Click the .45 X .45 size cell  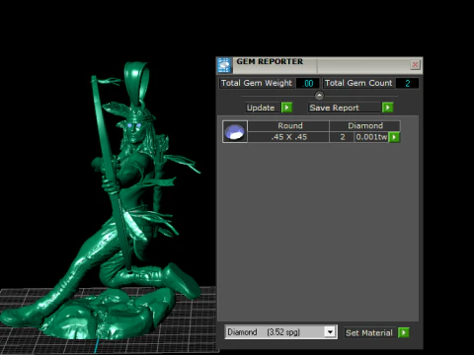click(288, 137)
